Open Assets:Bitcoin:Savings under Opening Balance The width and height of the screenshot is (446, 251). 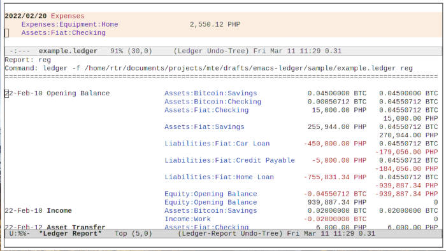coord(210,93)
